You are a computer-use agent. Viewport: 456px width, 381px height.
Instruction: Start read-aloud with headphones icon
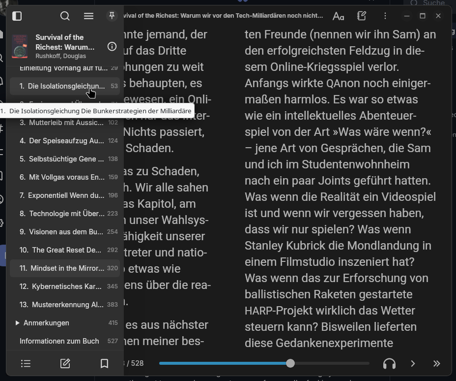(x=389, y=363)
